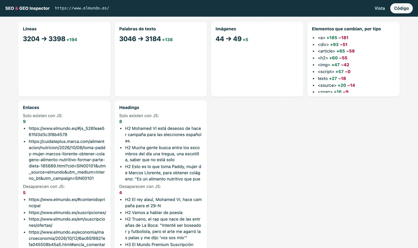The height and width of the screenshot is (248, 418).
Task: Select the Código tab
Action: point(401,8)
